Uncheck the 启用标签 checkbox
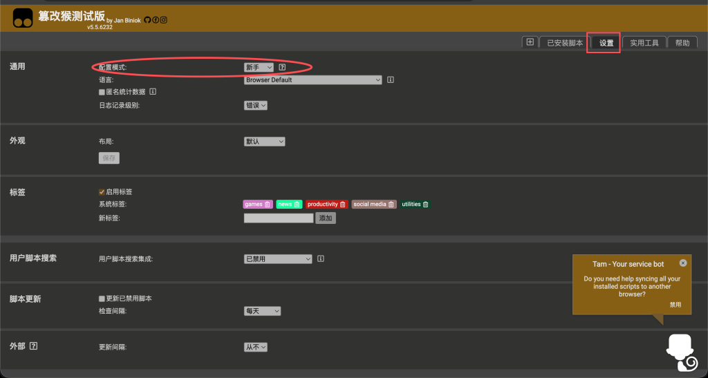The height and width of the screenshot is (378, 708). click(x=102, y=191)
